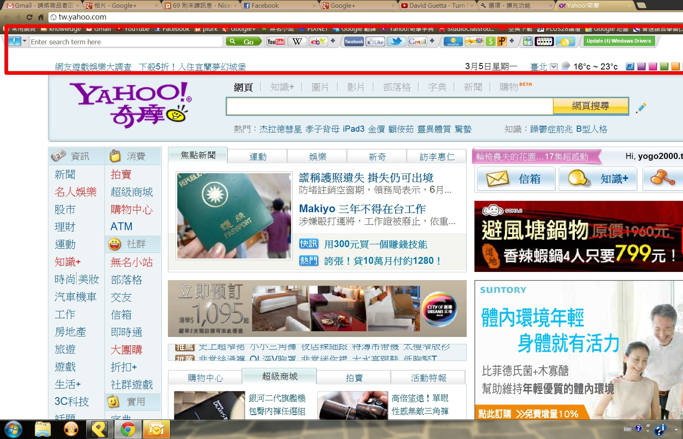Add more buttons after Gmail toolbar icon
Viewport: 683px width, 439px height.
pos(432,41)
